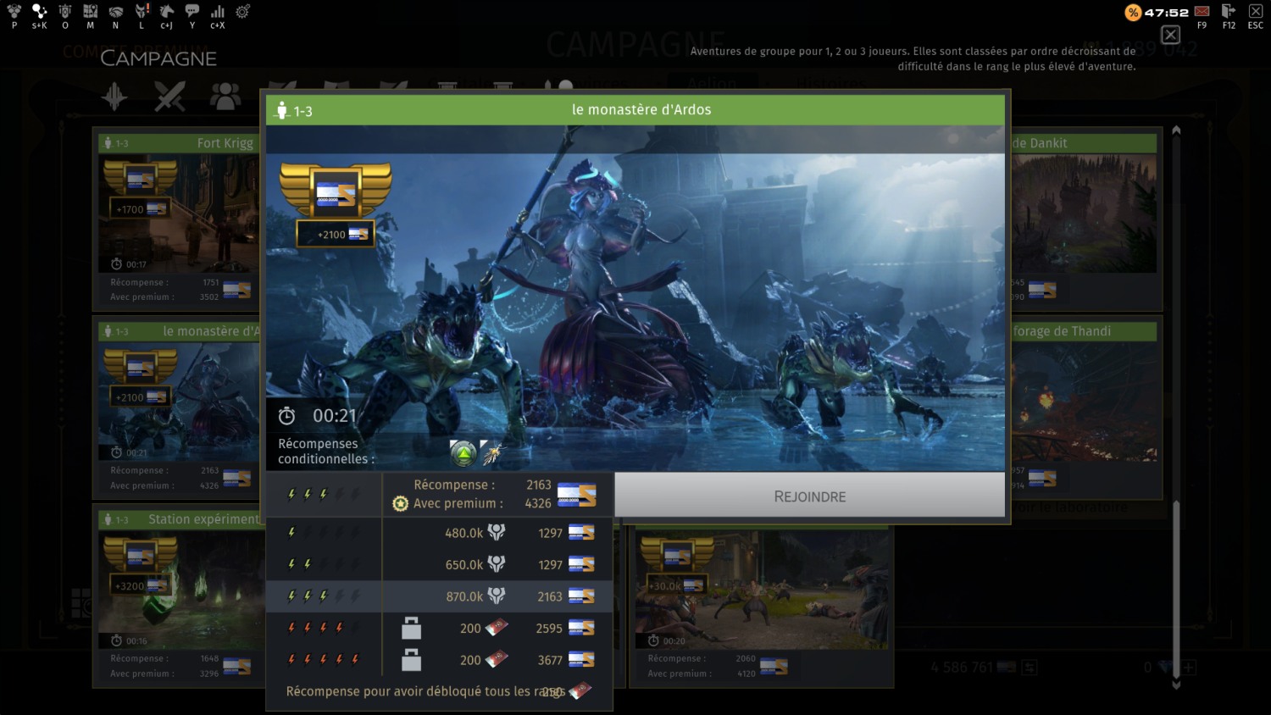Open the mail envelope icon labeled F9
The width and height of the screenshot is (1271, 715).
tap(1202, 12)
